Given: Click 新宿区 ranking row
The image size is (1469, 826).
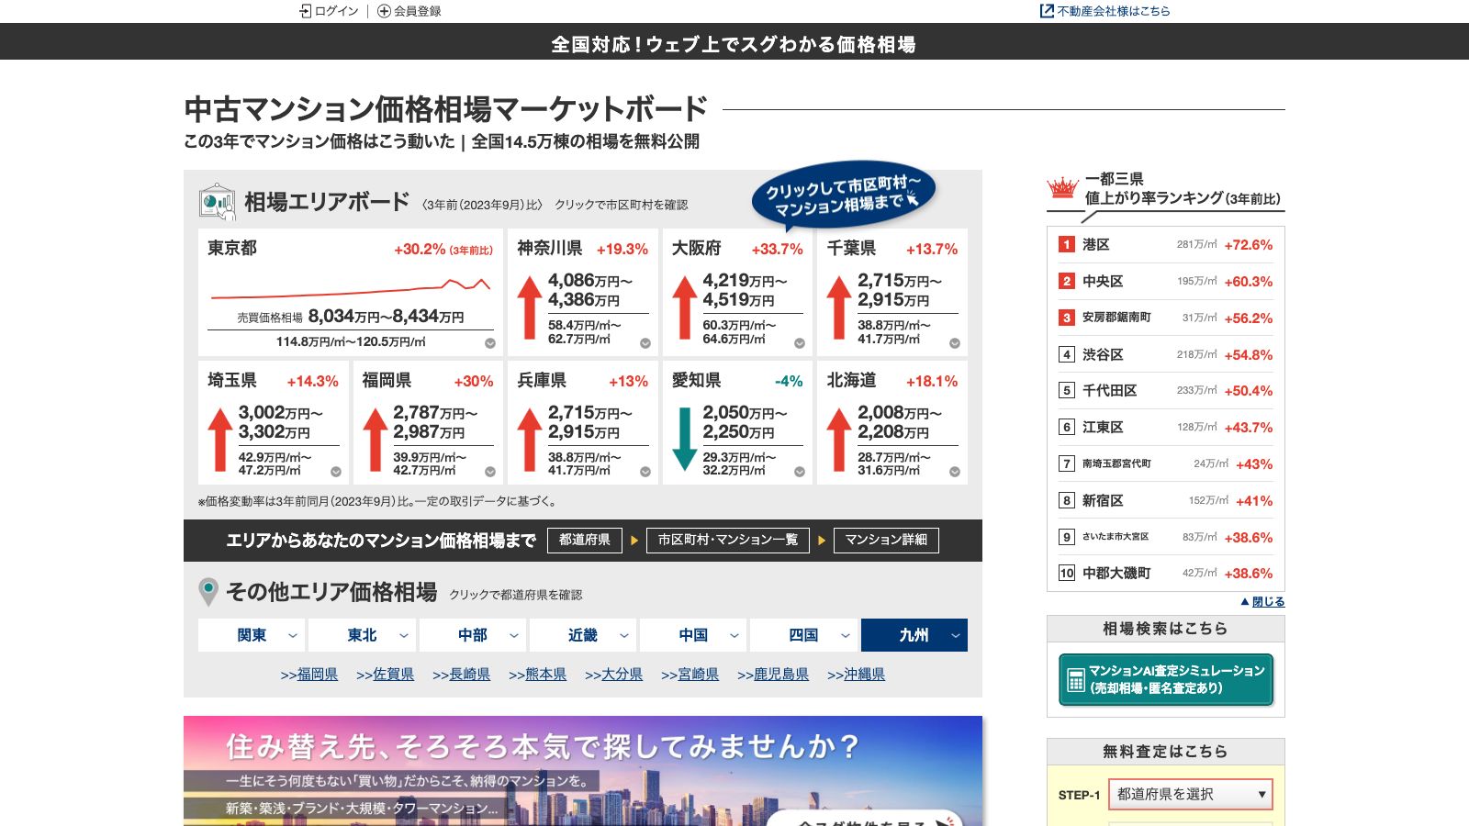Looking at the screenshot, I should tap(1166, 500).
